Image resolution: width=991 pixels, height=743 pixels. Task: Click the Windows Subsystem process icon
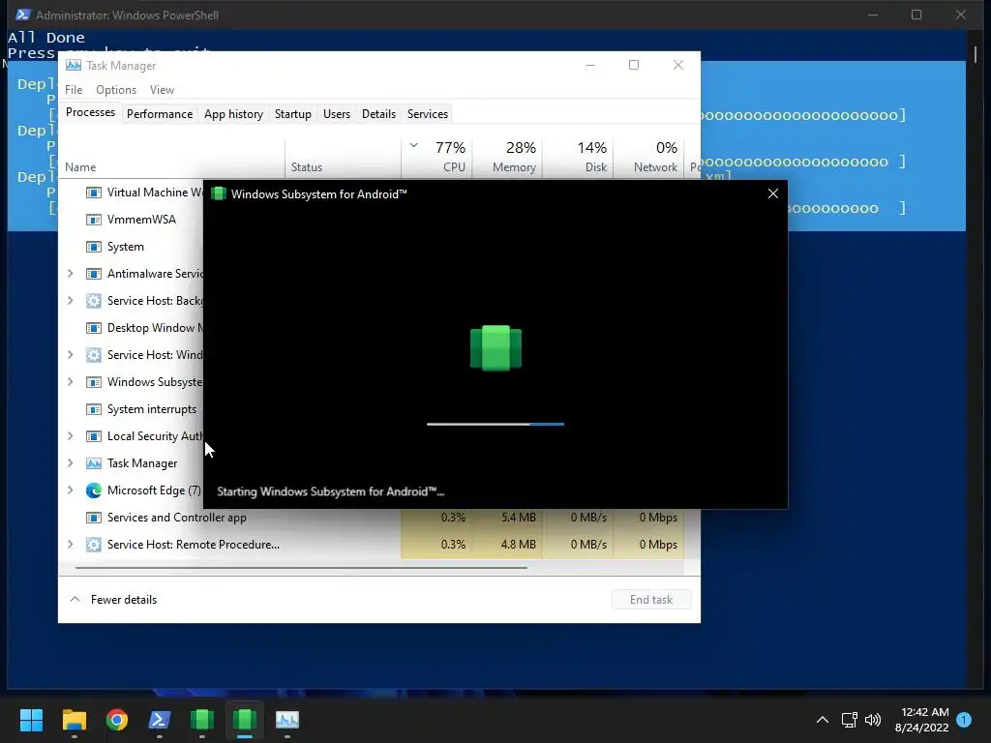coord(94,382)
